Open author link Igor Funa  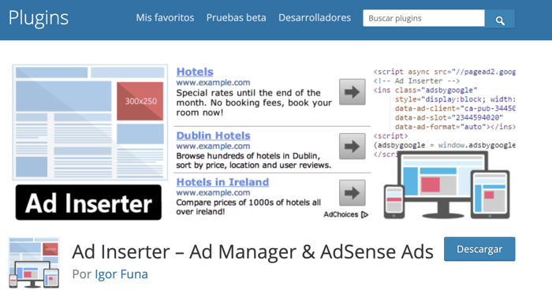[x=121, y=274]
